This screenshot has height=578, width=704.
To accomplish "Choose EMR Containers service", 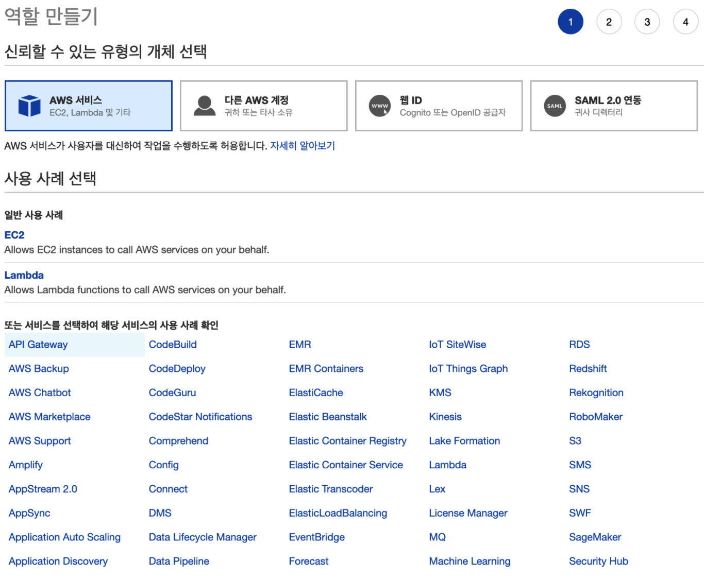I will [326, 369].
